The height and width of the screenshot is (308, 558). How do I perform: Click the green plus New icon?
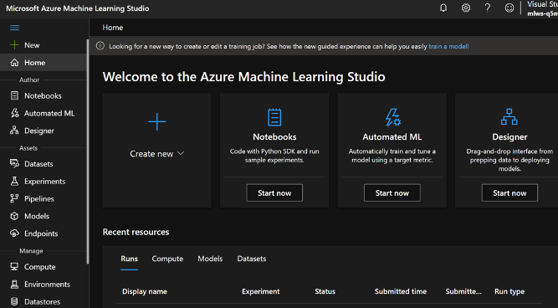tap(14, 45)
